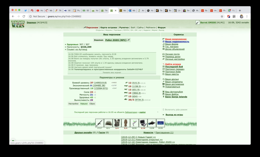Dismiss last-work notice with the x
260x157 pixels.
(x=157, y=112)
